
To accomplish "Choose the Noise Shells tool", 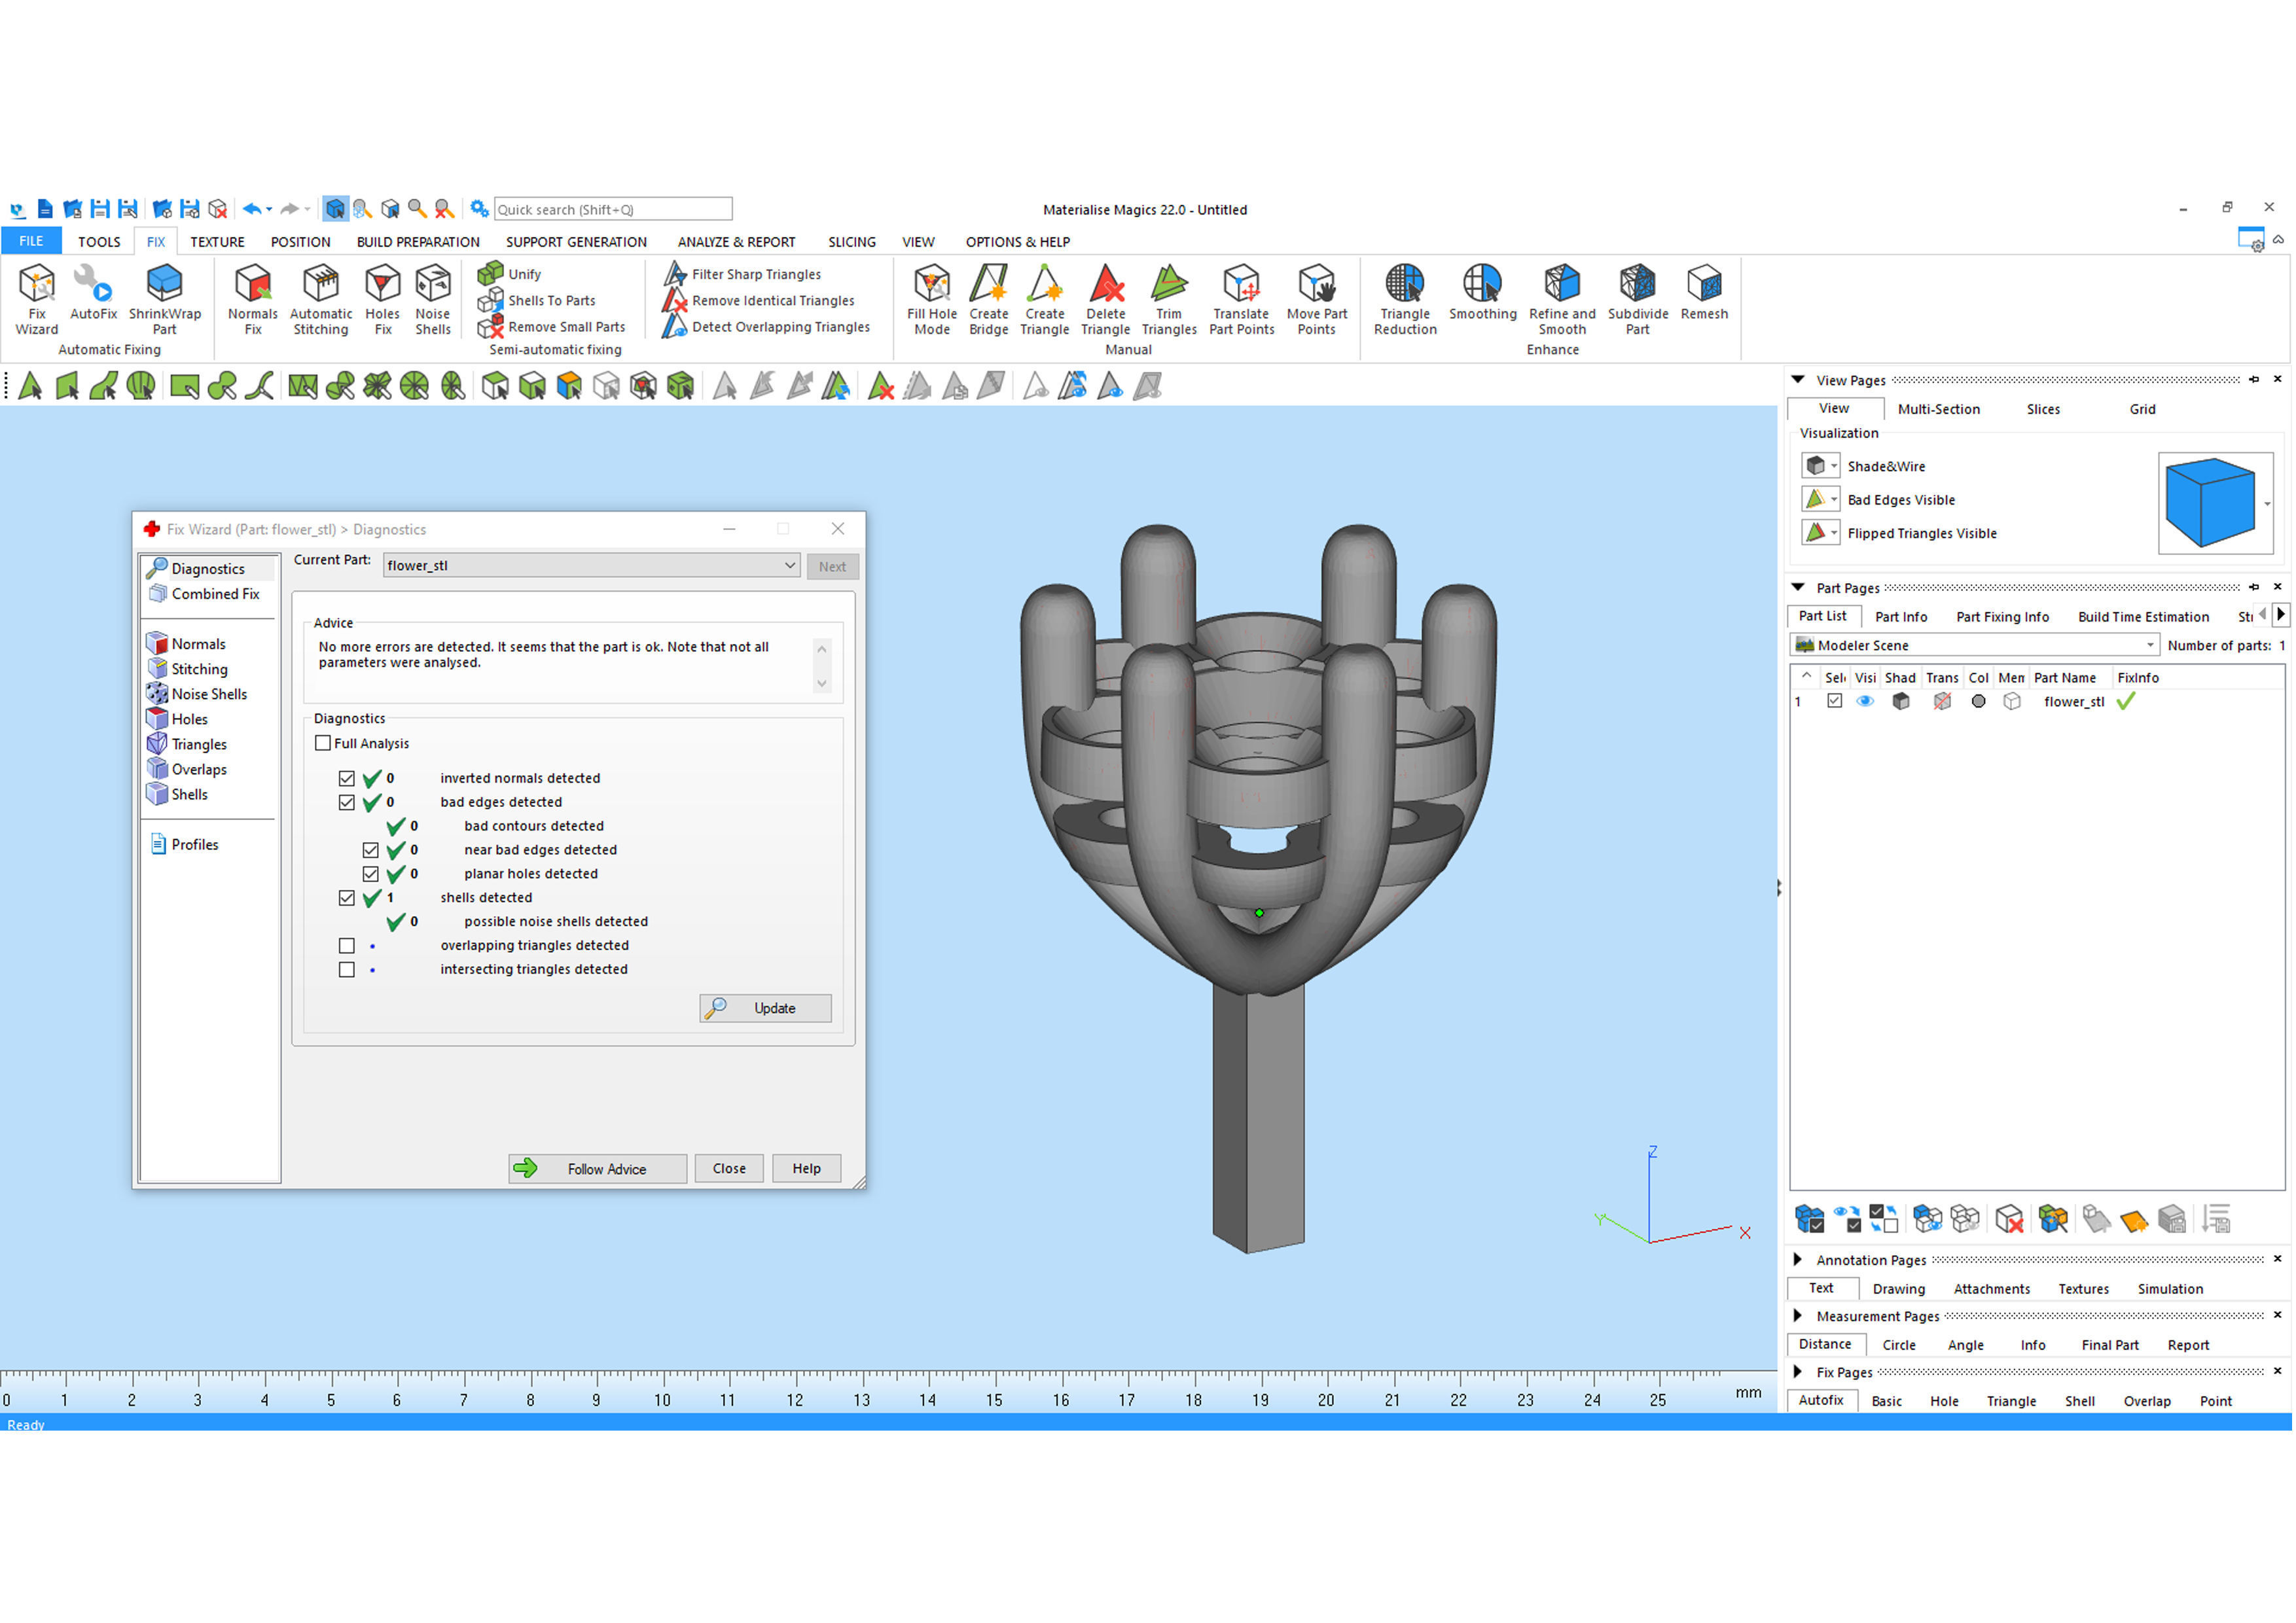I will (433, 299).
